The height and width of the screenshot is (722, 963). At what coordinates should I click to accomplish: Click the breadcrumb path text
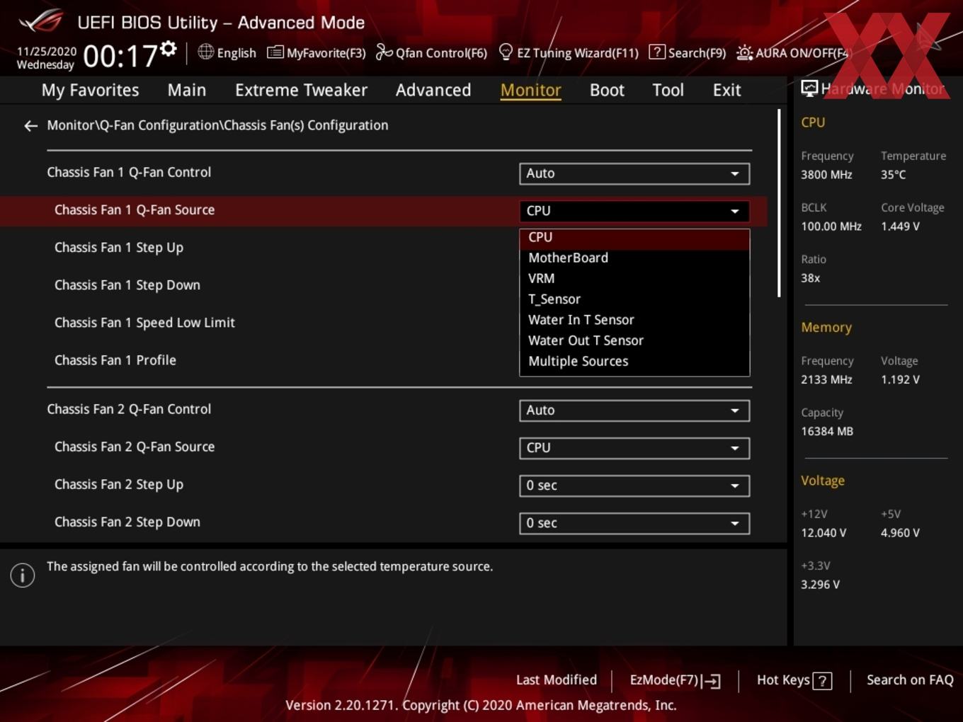tap(217, 125)
